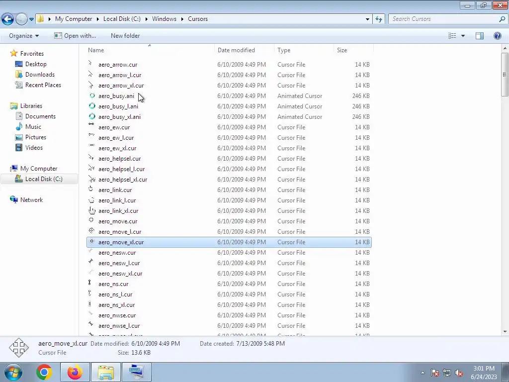Viewport: 509px width, 382px height.
Task: Select My Computer in navigation pane
Action: click(39, 169)
